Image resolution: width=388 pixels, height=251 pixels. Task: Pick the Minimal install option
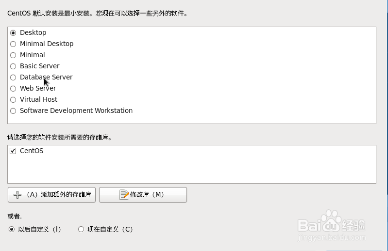13,55
